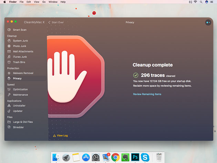Open Finder from the Dock

[56, 157]
